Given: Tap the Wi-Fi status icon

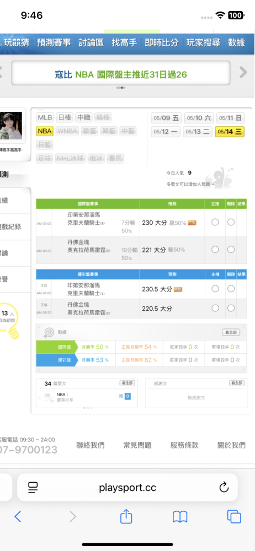Looking at the screenshot, I should pyautogui.click(x=220, y=15).
